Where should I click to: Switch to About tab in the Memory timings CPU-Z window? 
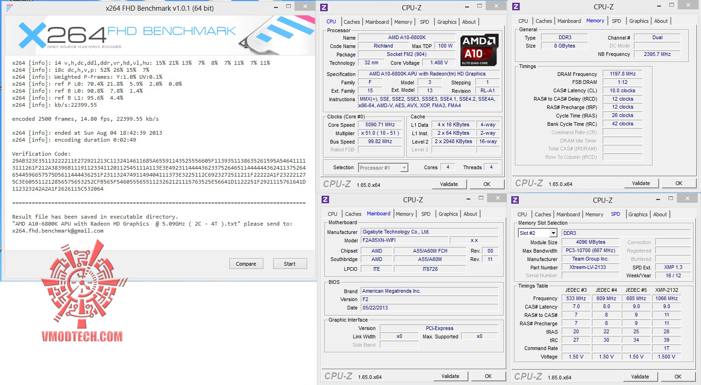661,21
